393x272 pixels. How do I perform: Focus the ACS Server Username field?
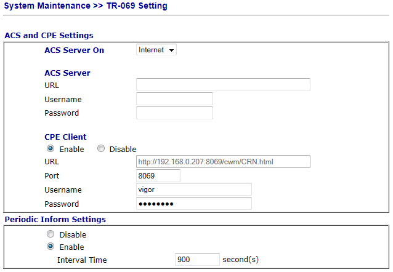point(174,99)
